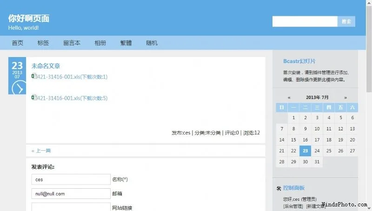Download first 421-31416-001.xls (下载次数:1)
The image size is (372, 211).
[72, 77]
